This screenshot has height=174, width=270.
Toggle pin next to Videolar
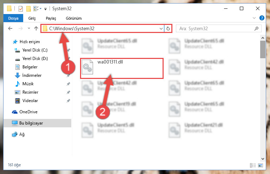pyautogui.click(x=68, y=101)
